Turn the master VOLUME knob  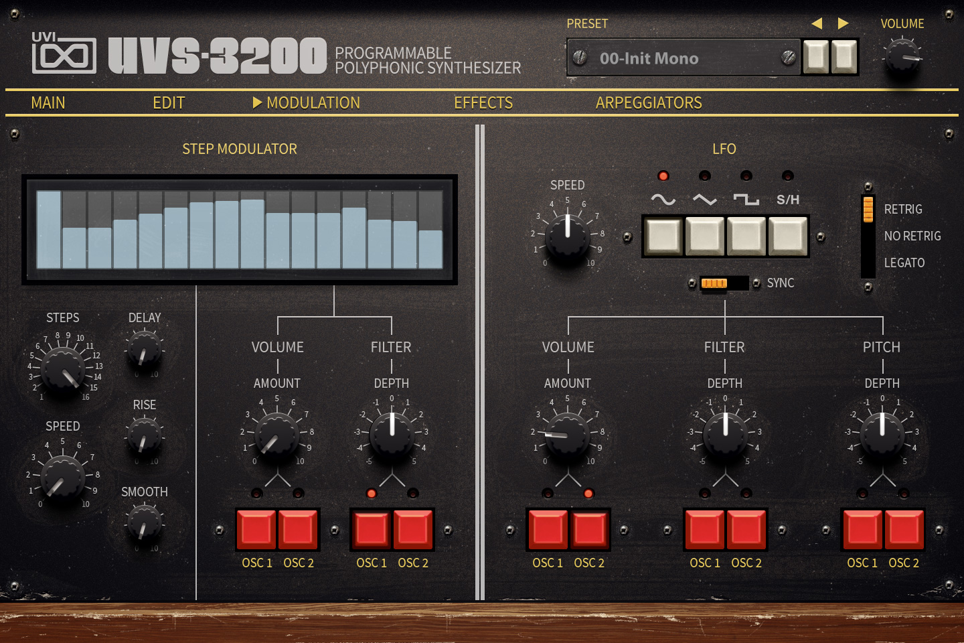coord(902,57)
